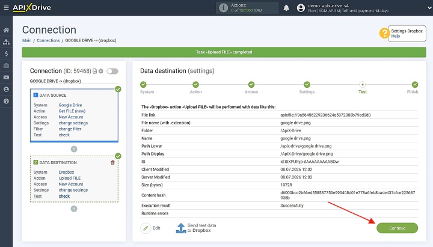Go to Main breadcrumb link

pyautogui.click(x=27, y=40)
